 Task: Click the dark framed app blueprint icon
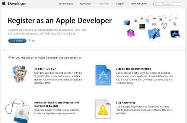(x=175, y=34)
